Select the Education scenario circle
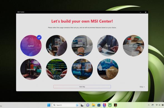164x108 pixels. coord(133,46)
